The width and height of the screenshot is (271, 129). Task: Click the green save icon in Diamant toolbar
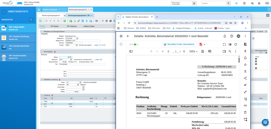click(65, 21)
